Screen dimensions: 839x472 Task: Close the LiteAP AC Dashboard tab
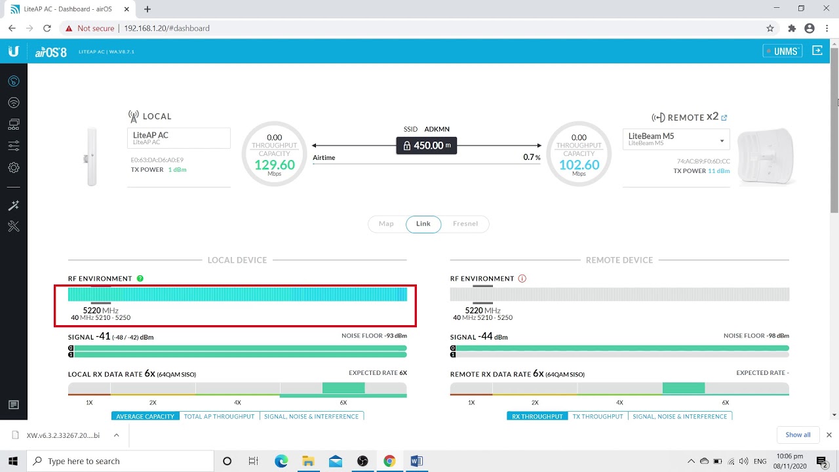click(127, 9)
